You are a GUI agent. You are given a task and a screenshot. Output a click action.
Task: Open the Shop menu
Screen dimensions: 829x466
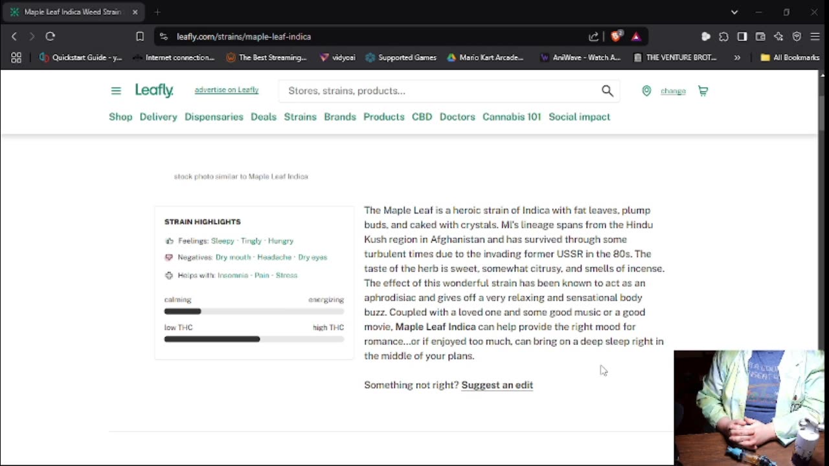click(120, 116)
